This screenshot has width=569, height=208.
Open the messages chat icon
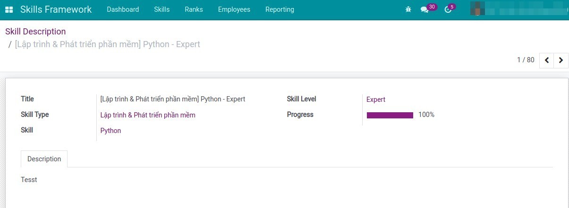click(424, 10)
